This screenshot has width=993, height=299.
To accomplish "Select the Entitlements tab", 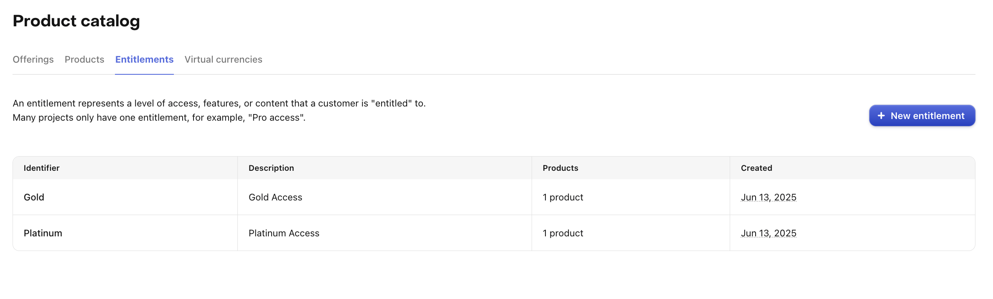I will click(144, 60).
